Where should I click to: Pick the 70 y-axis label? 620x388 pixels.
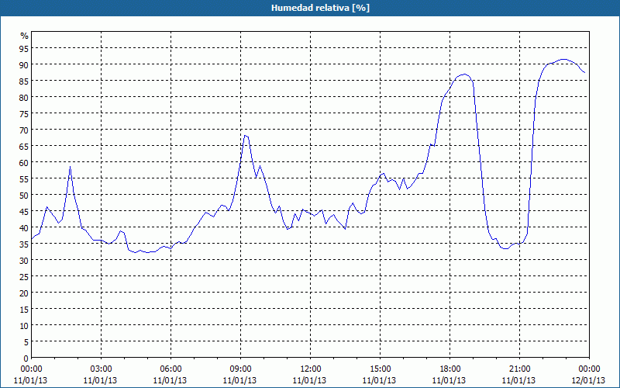click(x=24, y=130)
